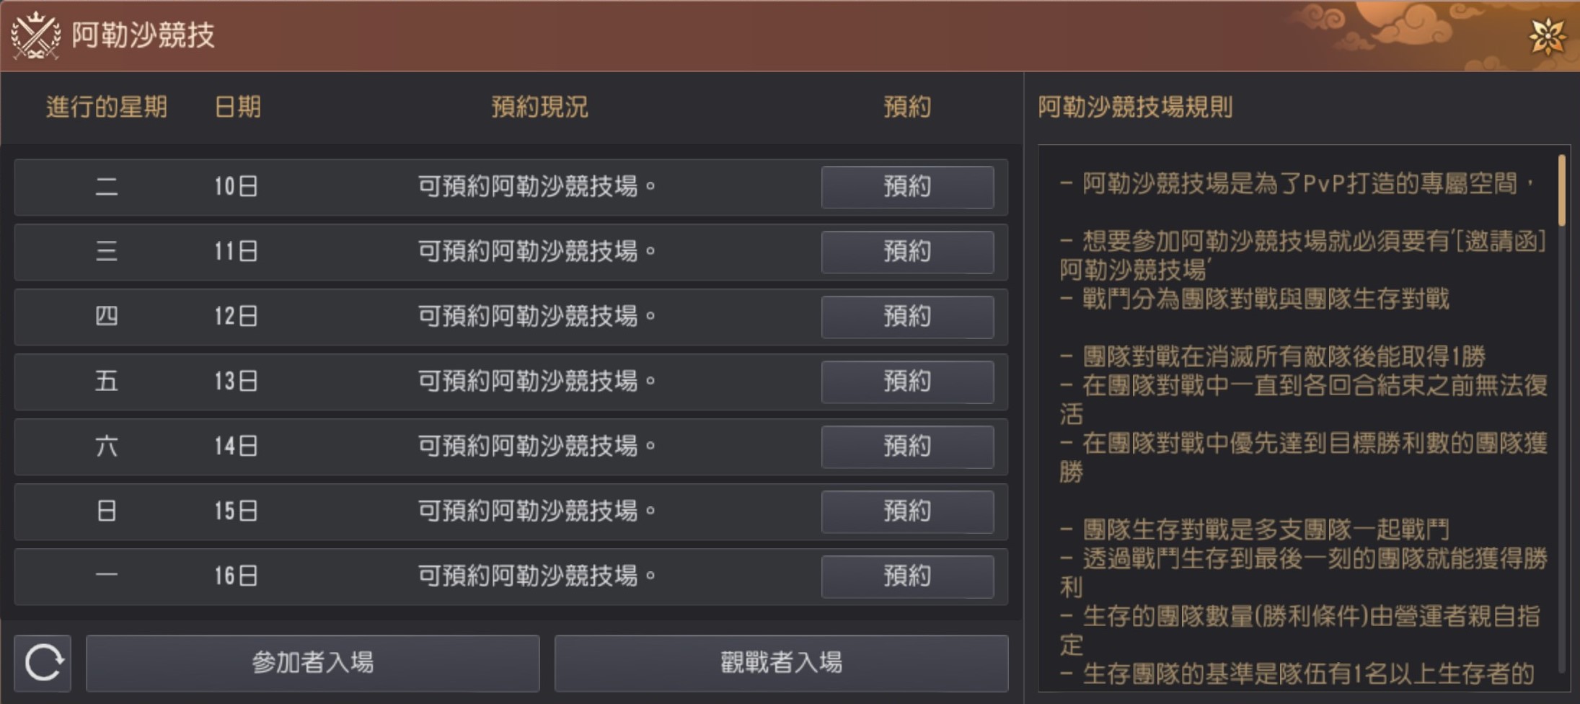Click the rules panel scrollbar thumb
This screenshot has width=1580, height=704.
coord(1562,190)
